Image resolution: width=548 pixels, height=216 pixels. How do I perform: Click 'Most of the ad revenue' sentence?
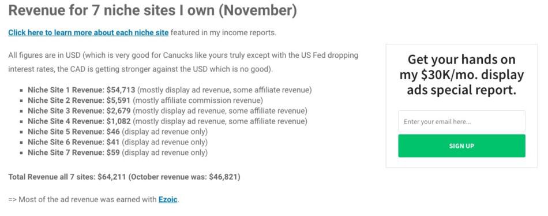93,200
